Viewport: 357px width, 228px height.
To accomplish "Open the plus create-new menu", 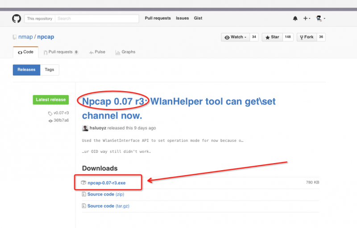I will tap(307, 18).
